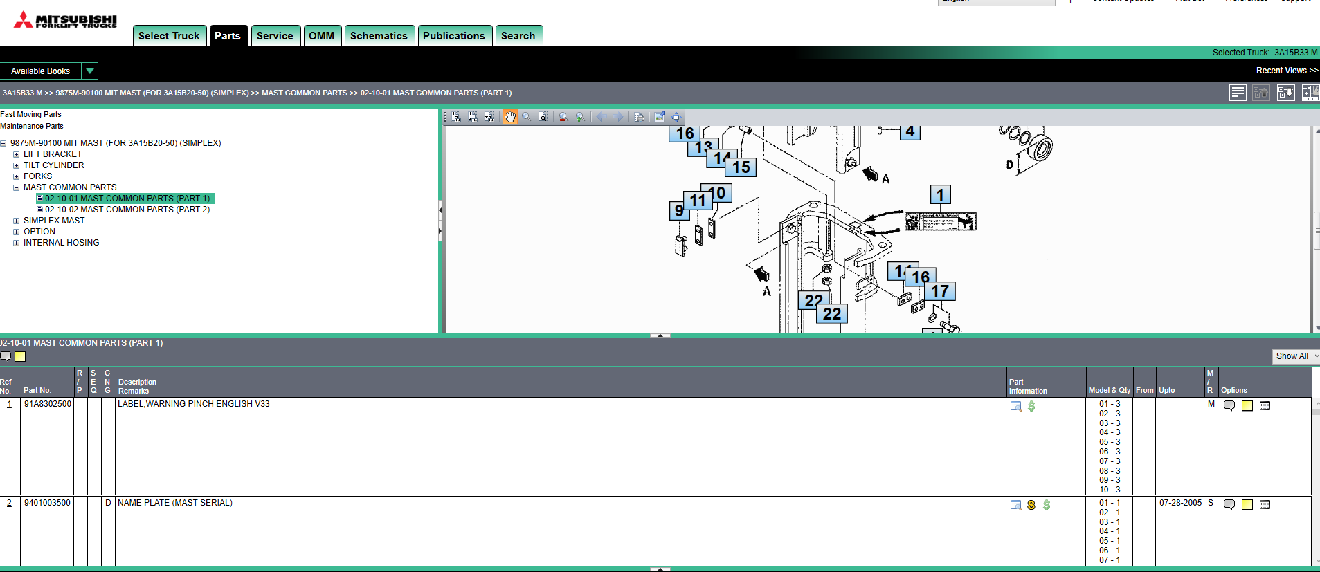Open diagram image in new window
The height and width of the screenshot is (572, 1320).
(660, 117)
